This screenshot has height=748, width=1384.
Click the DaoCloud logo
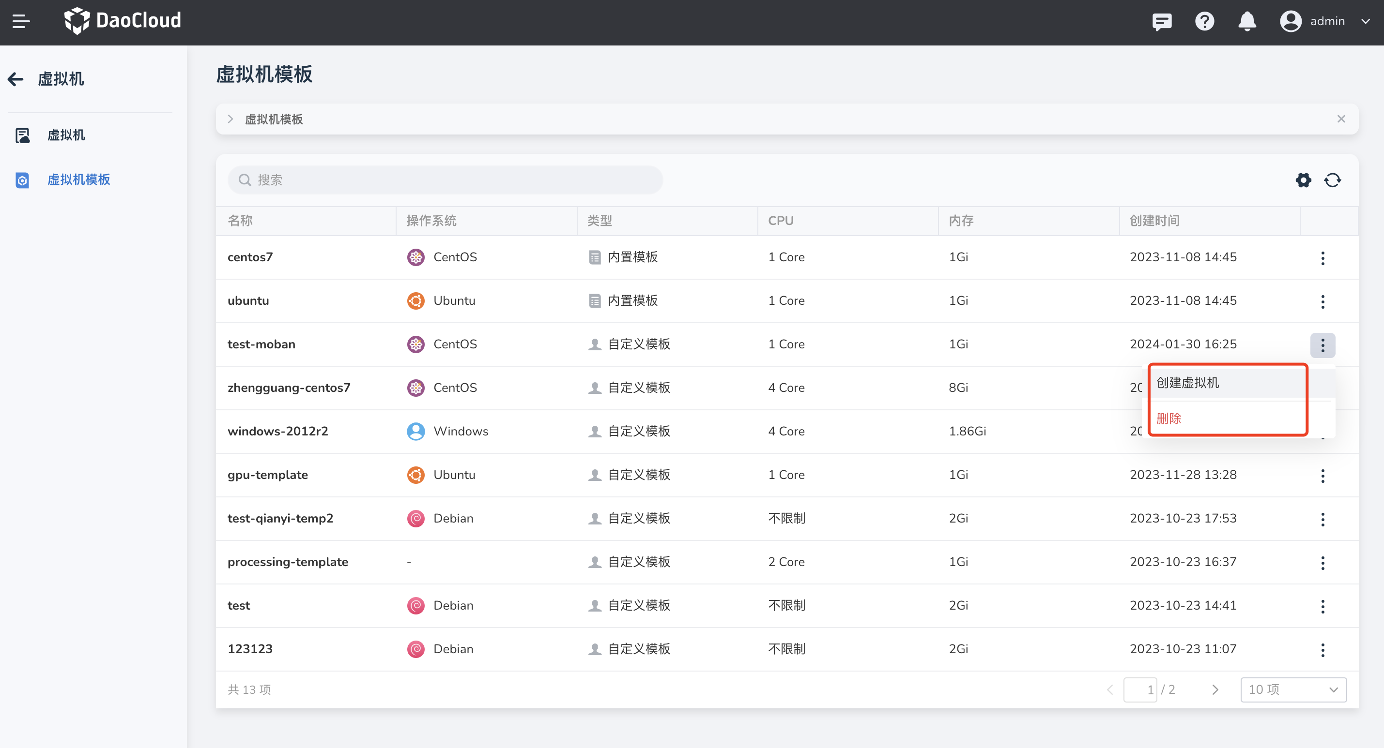[123, 21]
